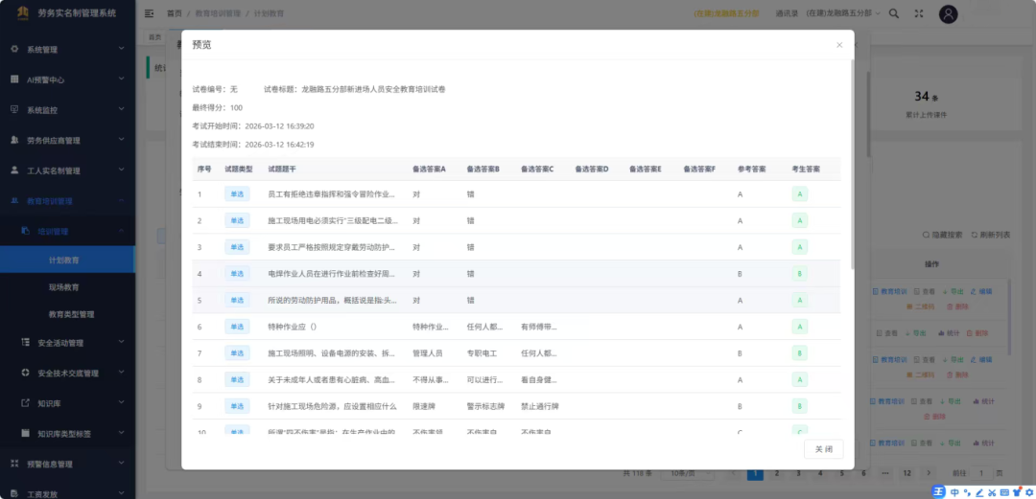Image resolution: width=1036 pixels, height=499 pixels.
Task: Expand the 劳务供应商管理 menu
Action: [65, 140]
